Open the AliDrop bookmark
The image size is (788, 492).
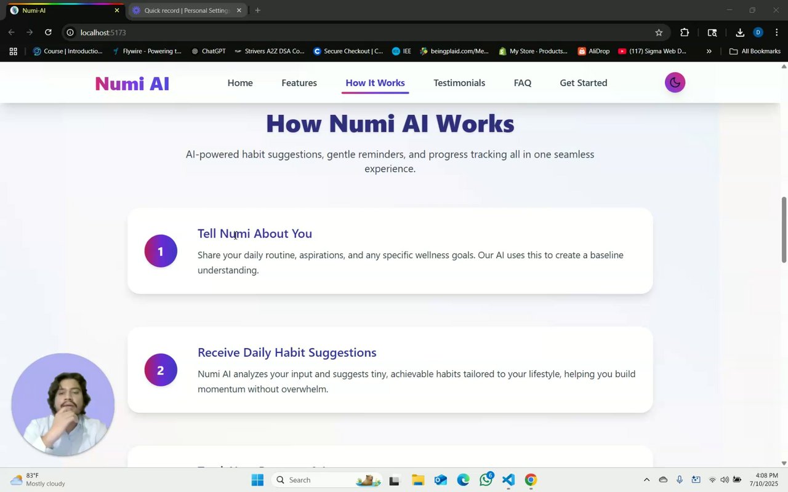(594, 51)
